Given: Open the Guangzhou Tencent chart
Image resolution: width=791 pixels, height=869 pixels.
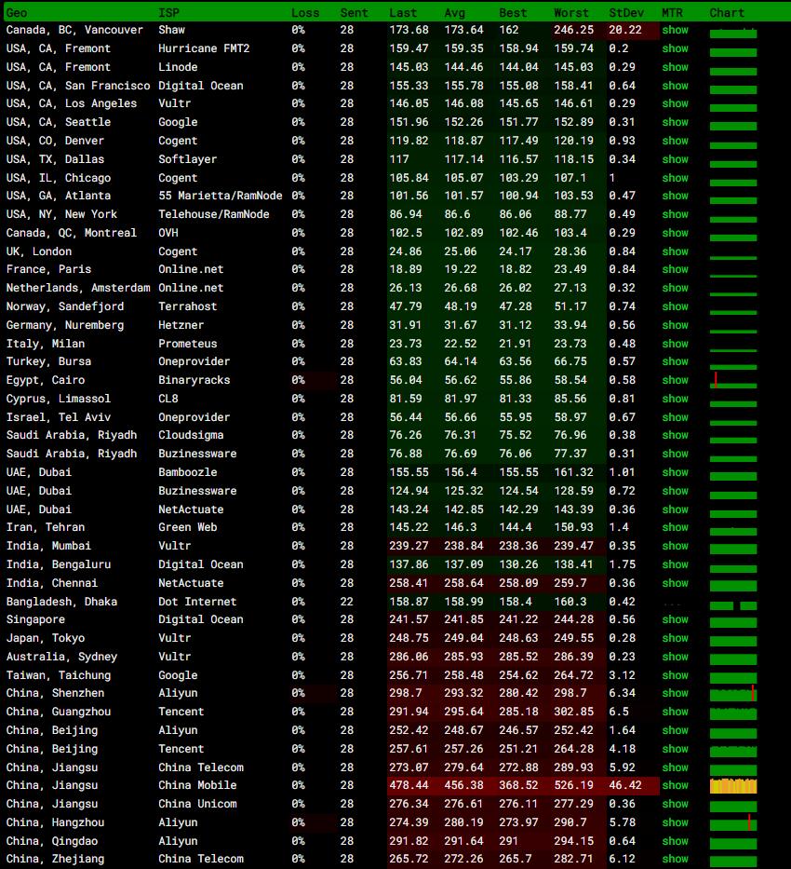Looking at the screenshot, I should point(733,713).
